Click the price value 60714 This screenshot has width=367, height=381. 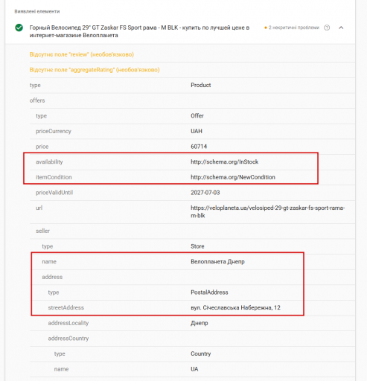pos(199,147)
